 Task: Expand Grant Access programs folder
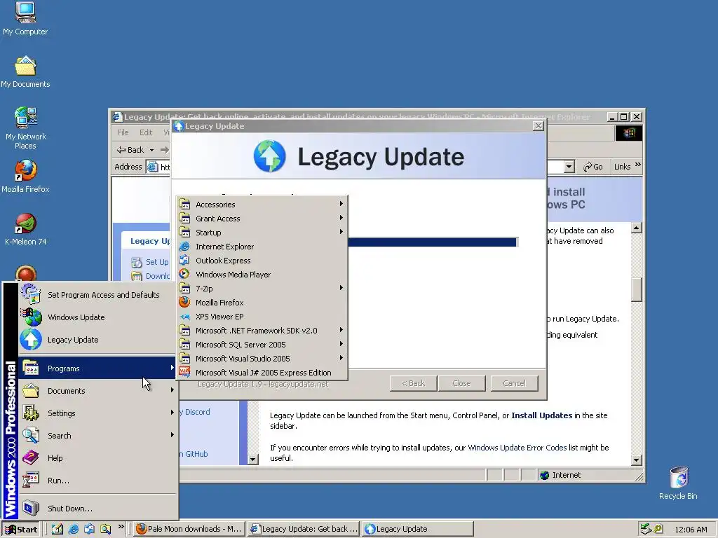pos(262,219)
